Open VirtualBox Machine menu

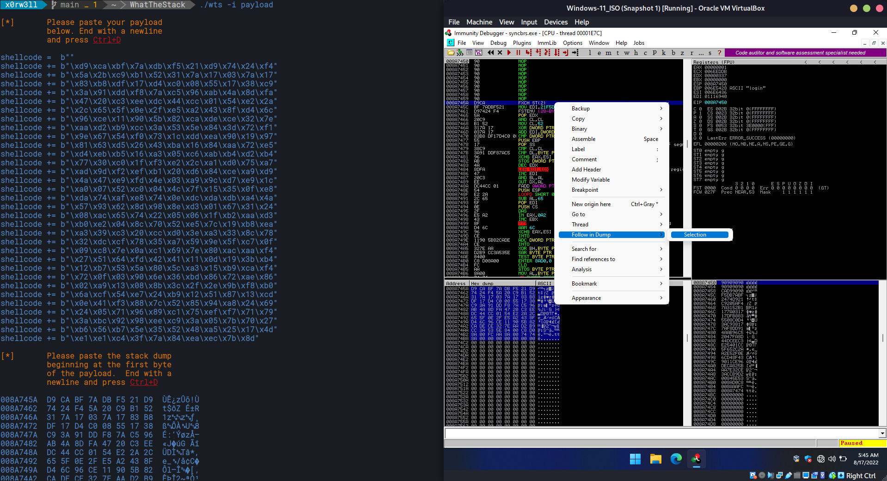[479, 22]
